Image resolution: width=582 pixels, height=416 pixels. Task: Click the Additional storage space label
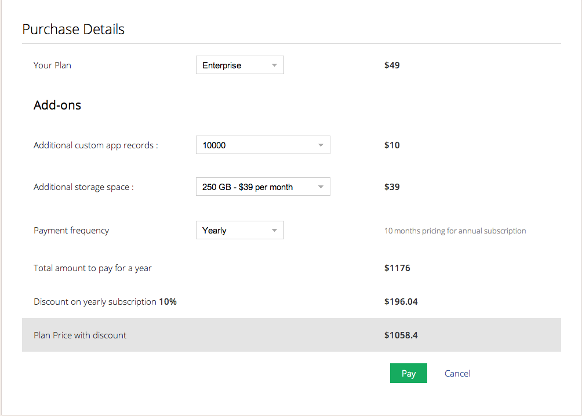click(x=83, y=187)
